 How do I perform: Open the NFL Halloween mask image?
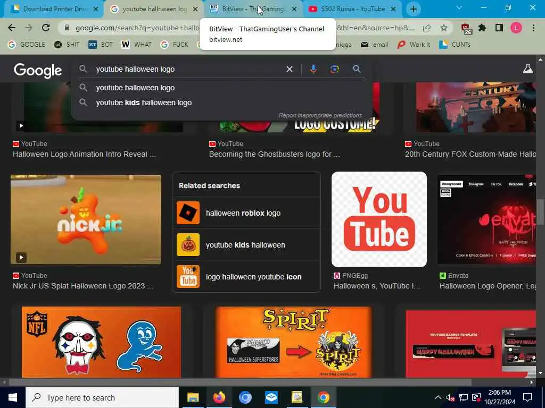(x=101, y=342)
